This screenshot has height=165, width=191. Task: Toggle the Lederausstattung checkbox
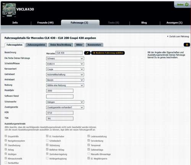tap(89, 136)
